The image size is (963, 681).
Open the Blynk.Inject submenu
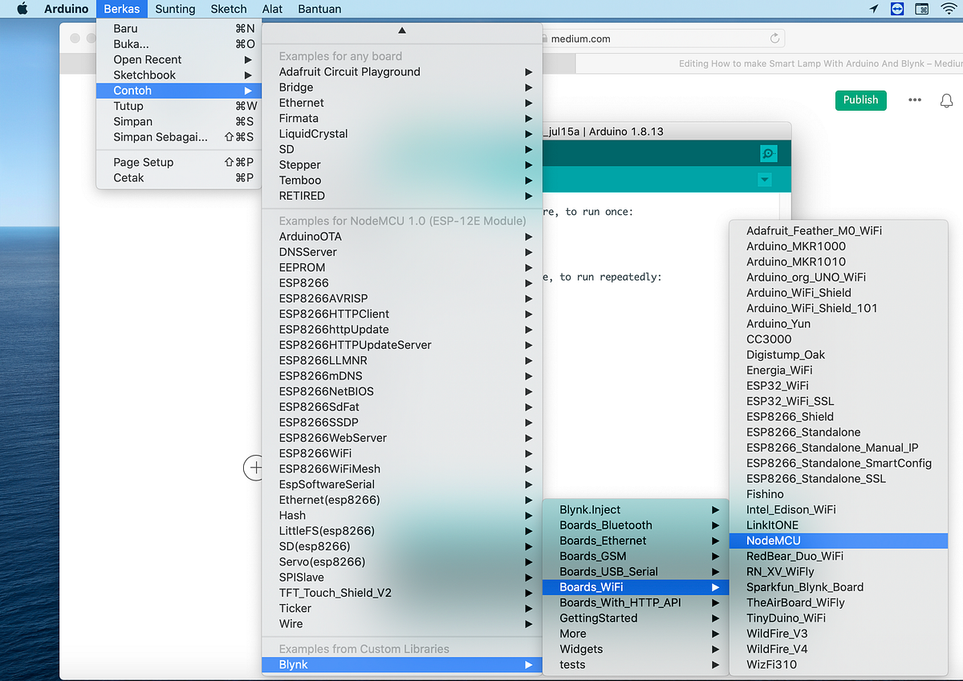coord(636,509)
